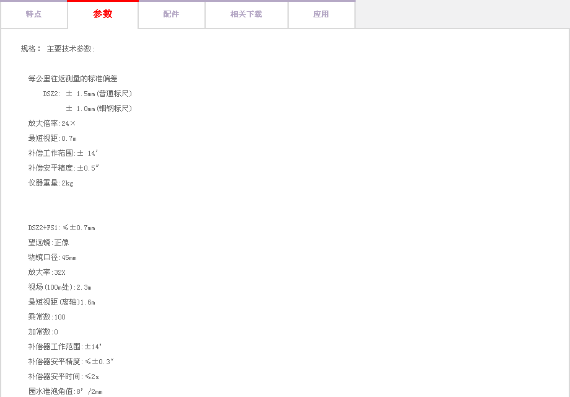Click the 乘常数:100 text
Image resolution: width=570 pixels, height=397 pixels.
46,317
